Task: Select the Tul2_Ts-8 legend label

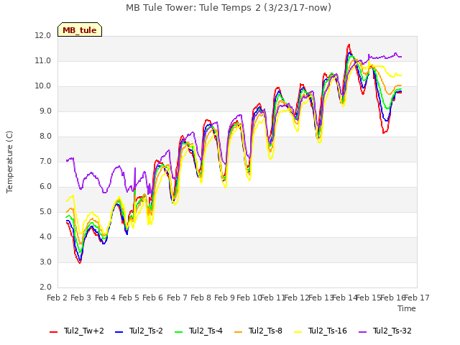Action: pyautogui.click(x=265, y=331)
